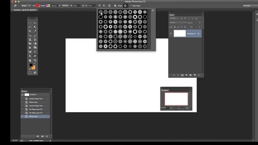Open the Layers filter Kind dropdown
The height and width of the screenshot is (145, 258).
174,19
